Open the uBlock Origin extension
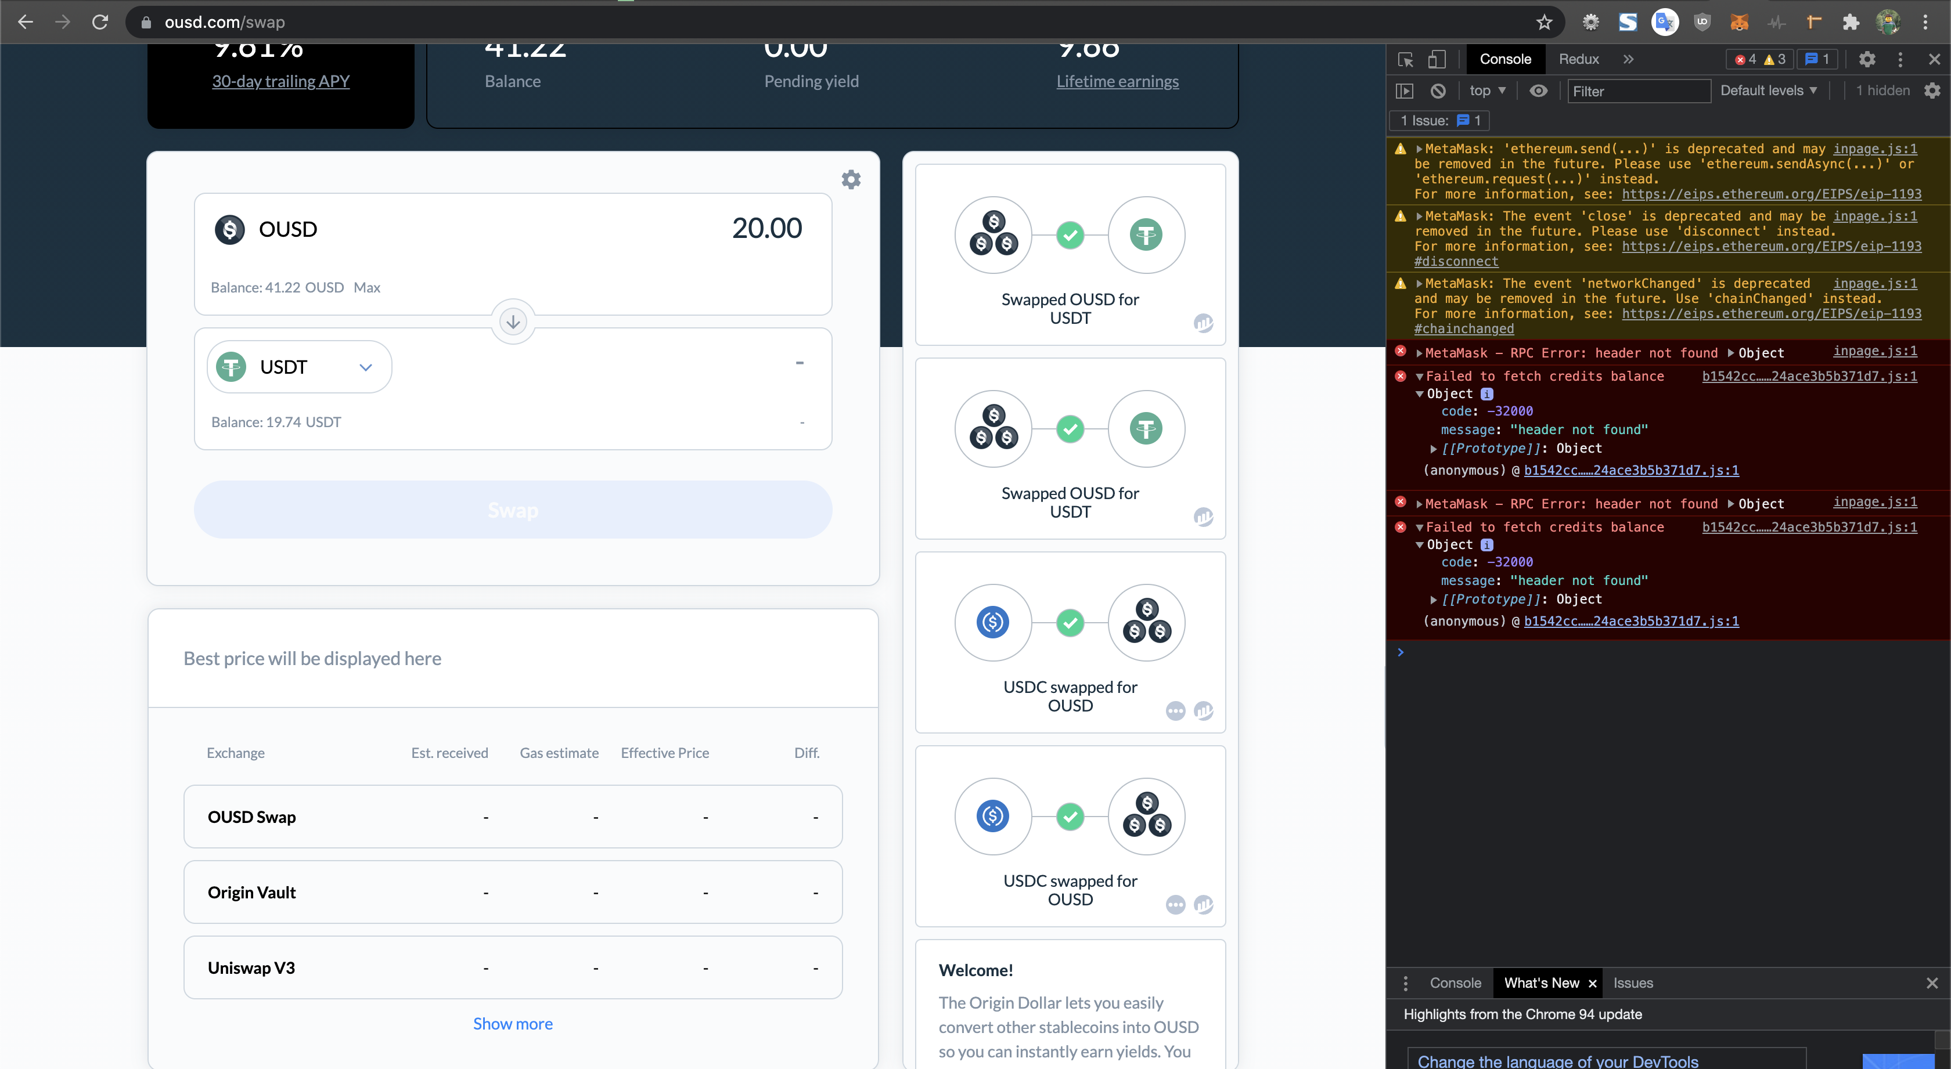This screenshot has width=1951, height=1069. [1702, 22]
